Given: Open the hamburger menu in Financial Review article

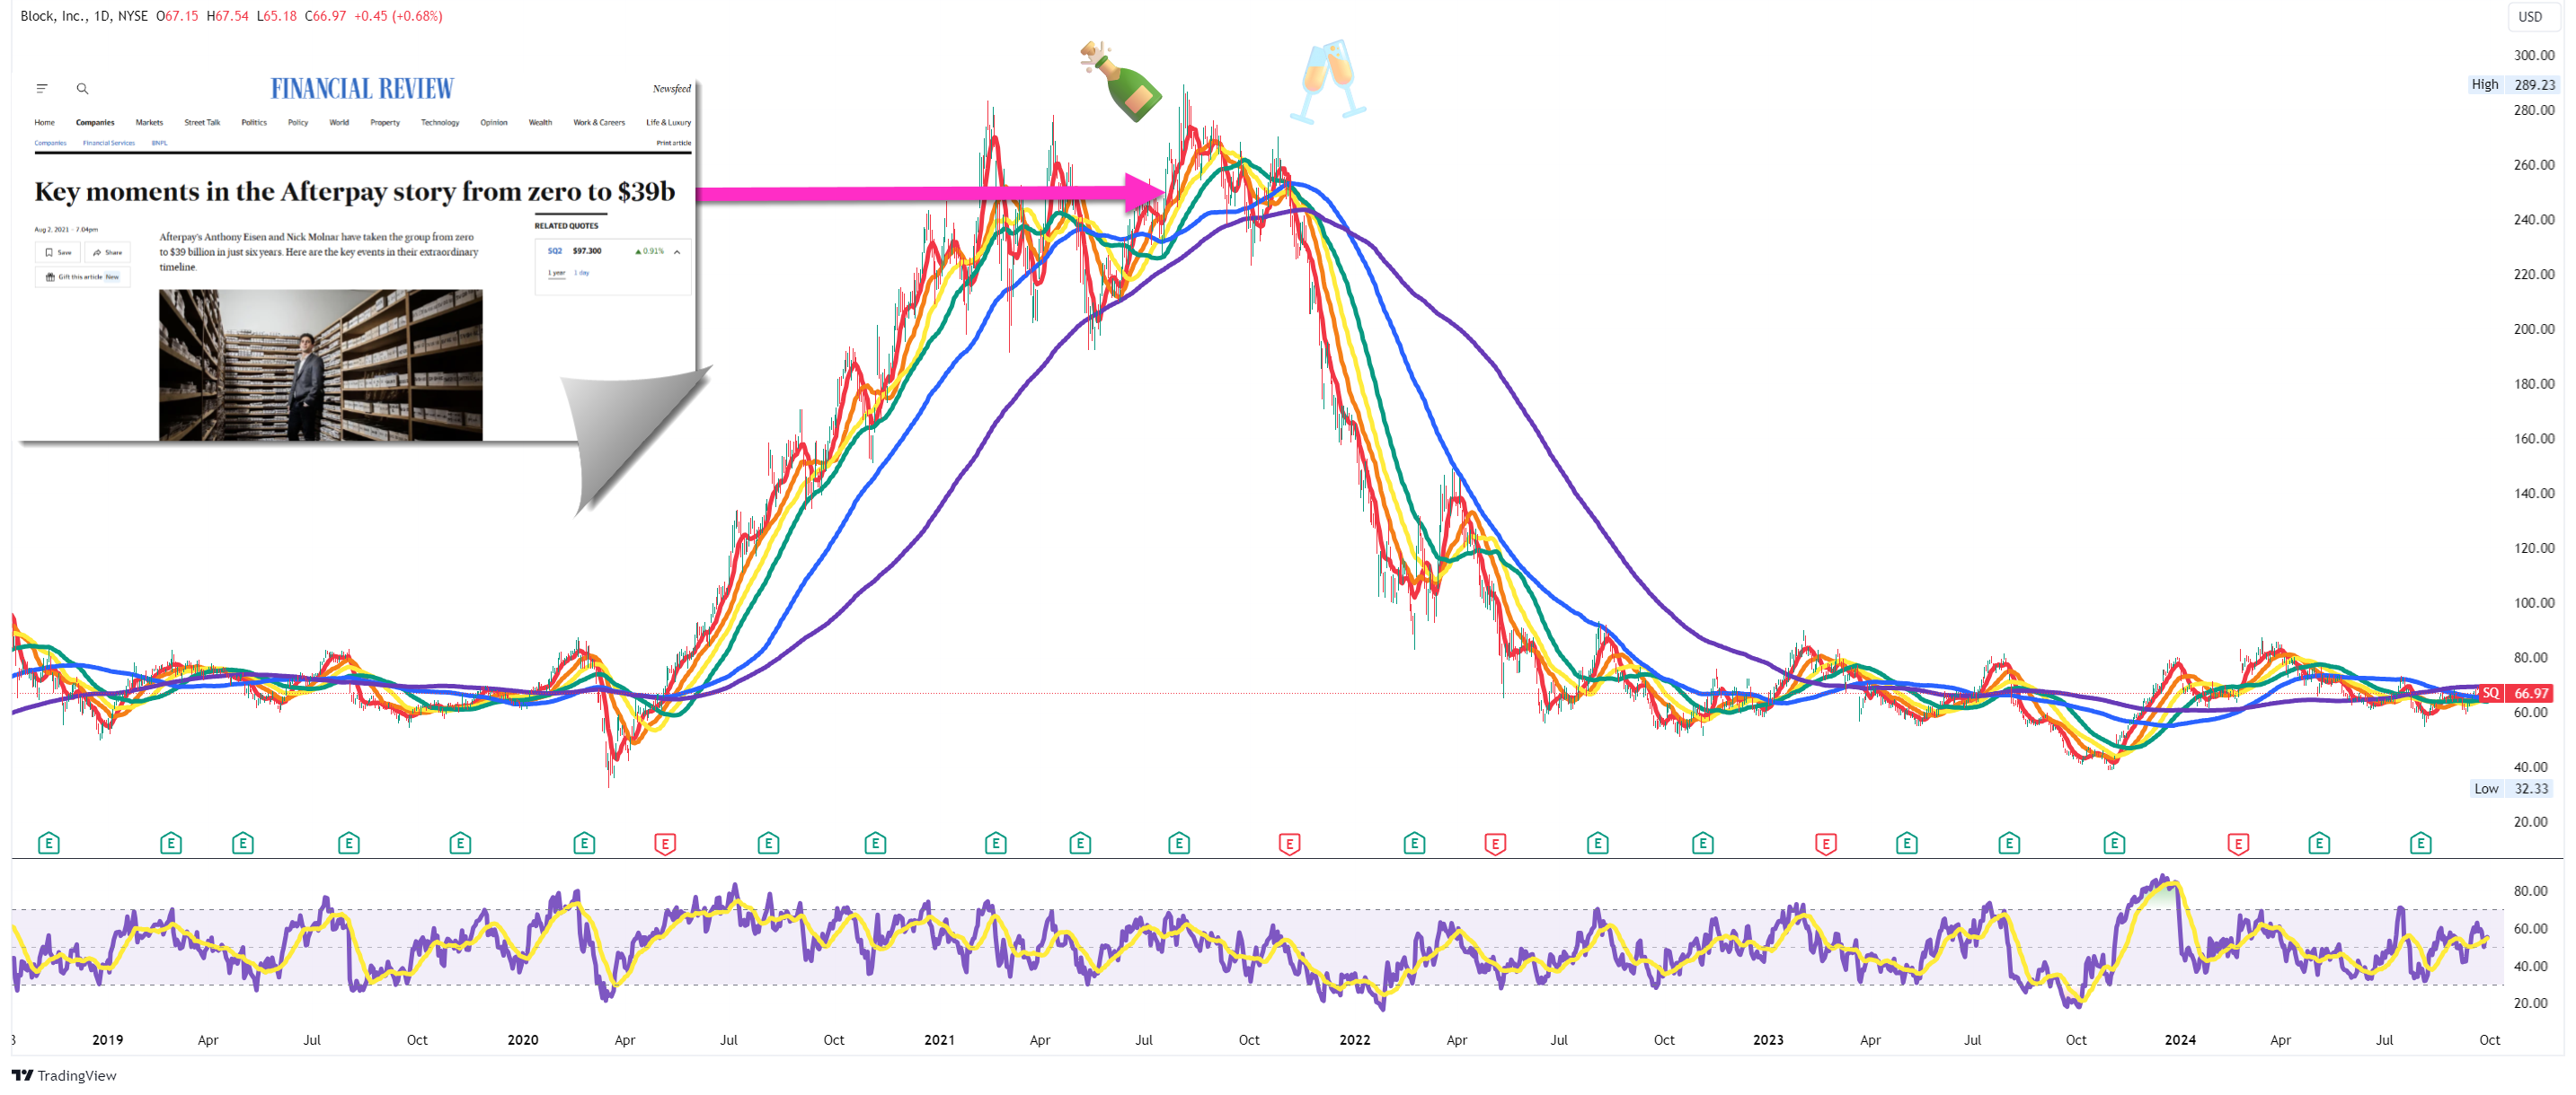Looking at the screenshot, I should click(42, 89).
